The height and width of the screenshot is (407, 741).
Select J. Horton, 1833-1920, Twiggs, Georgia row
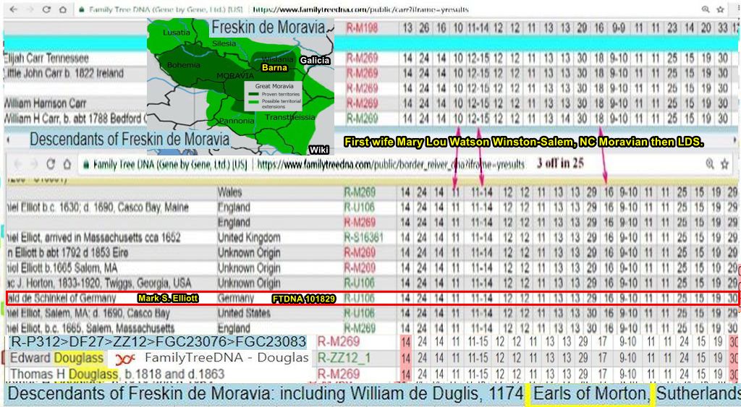pos(98,283)
